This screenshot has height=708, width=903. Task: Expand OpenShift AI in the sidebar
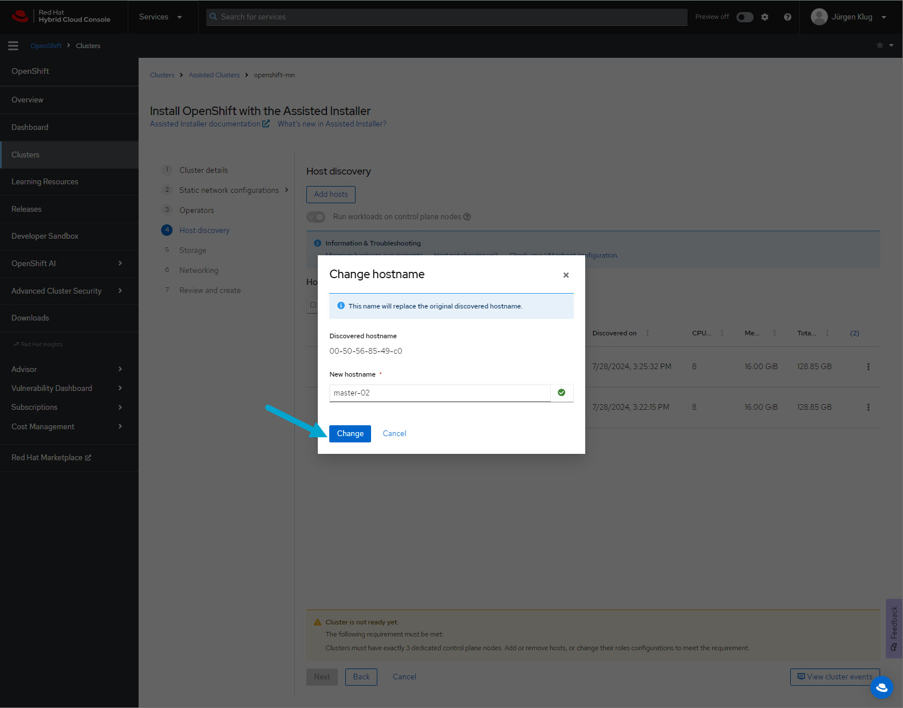pyautogui.click(x=69, y=263)
